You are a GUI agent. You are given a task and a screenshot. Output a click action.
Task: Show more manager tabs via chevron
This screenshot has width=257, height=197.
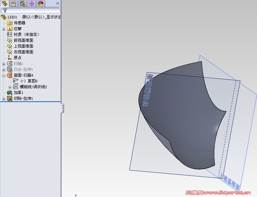58,3
